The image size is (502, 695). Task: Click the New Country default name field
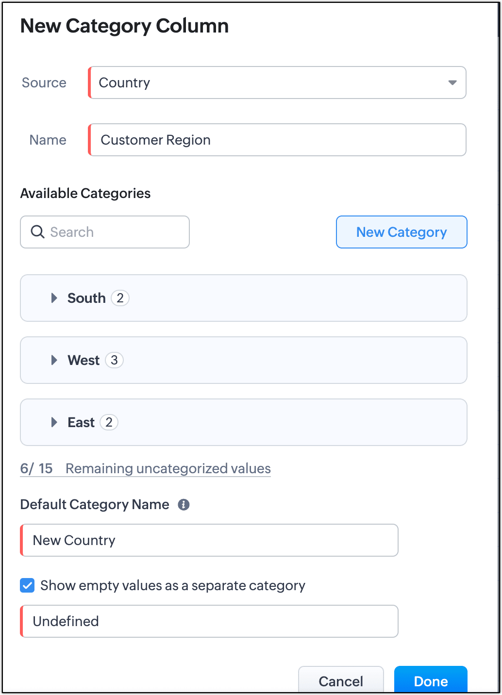pos(210,540)
